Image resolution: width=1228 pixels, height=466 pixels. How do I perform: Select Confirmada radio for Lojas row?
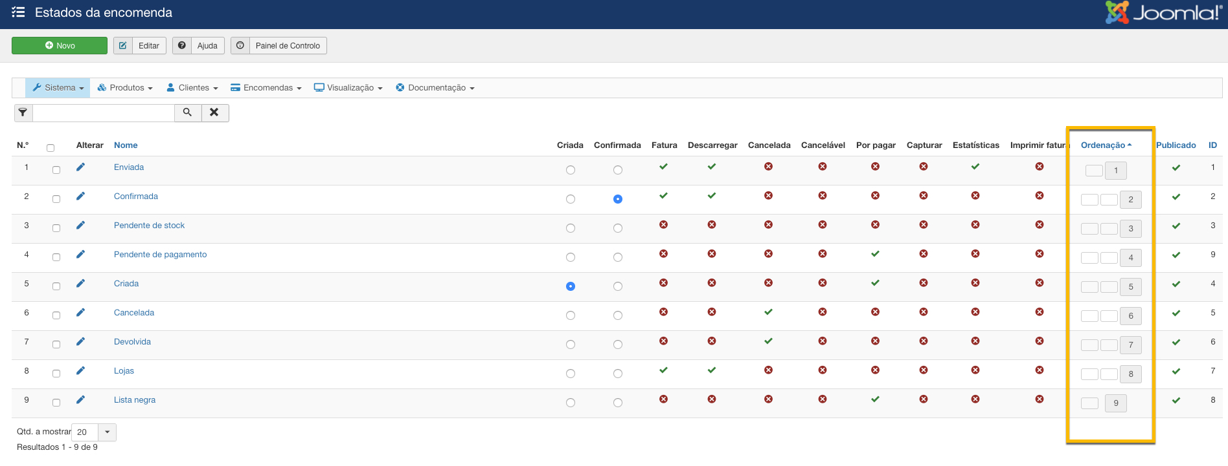(x=617, y=374)
